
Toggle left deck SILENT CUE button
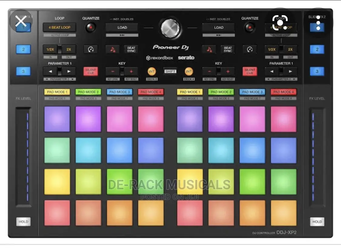[x=91, y=71]
